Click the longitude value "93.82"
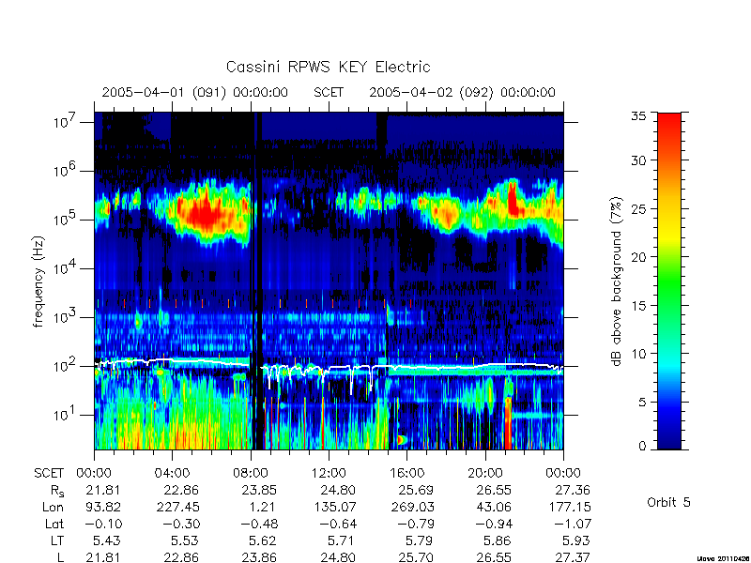This screenshot has height=563, width=751. (x=103, y=507)
